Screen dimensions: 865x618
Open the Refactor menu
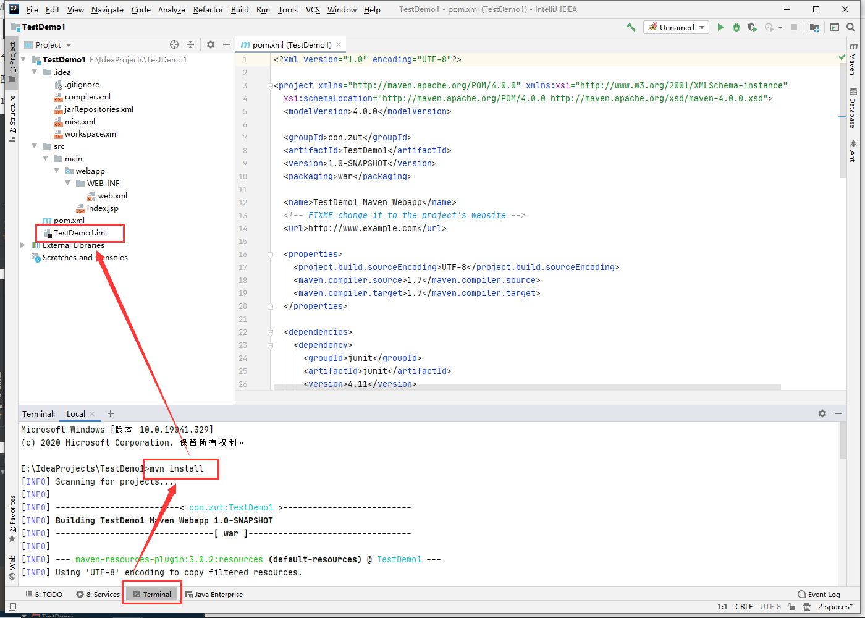click(x=208, y=9)
